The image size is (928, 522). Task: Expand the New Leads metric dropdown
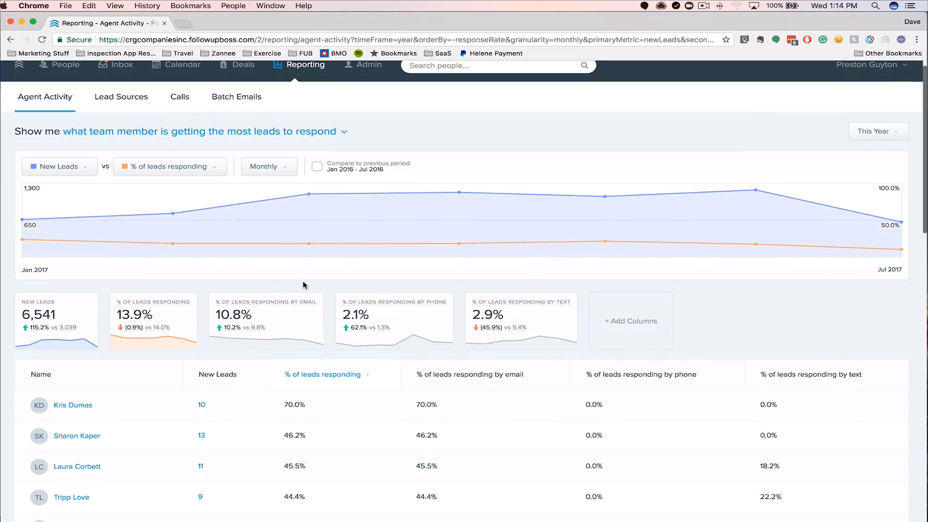[59, 166]
